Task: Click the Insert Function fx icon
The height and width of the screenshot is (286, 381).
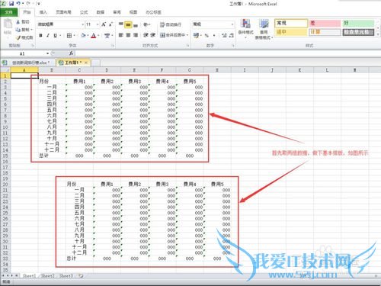Action: (72, 53)
